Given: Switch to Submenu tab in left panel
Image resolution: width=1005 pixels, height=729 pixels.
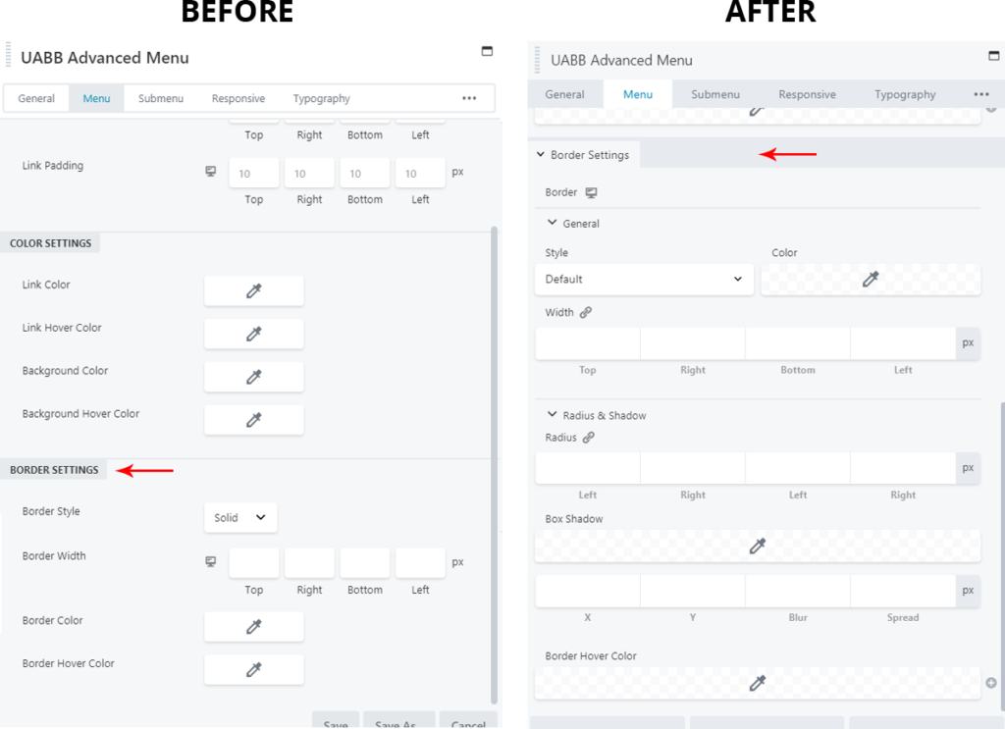Looking at the screenshot, I should (160, 99).
